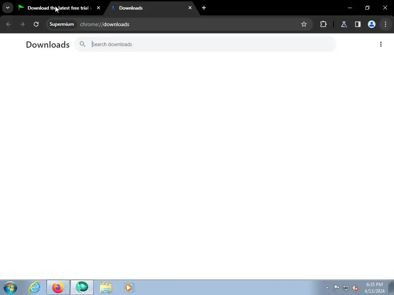Open the browser three-dot main menu
The image size is (394, 295).
(386, 24)
